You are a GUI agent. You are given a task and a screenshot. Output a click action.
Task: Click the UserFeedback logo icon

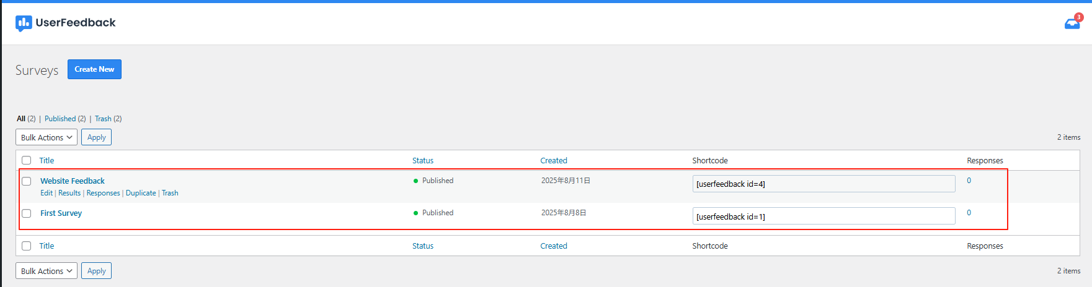pos(24,23)
